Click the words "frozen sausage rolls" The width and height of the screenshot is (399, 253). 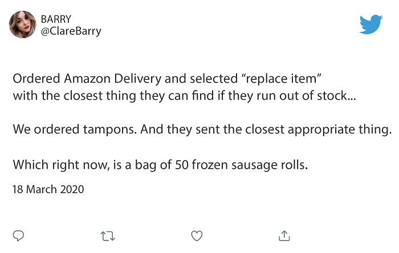click(261, 165)
